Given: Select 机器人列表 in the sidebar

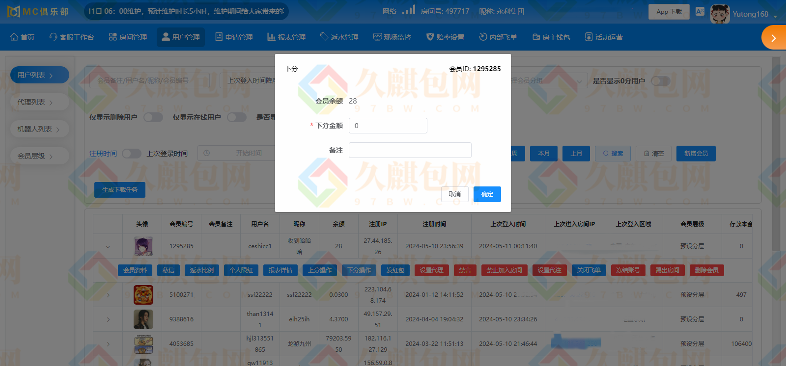Looking at the screenshot, I should tap(39, 129).
